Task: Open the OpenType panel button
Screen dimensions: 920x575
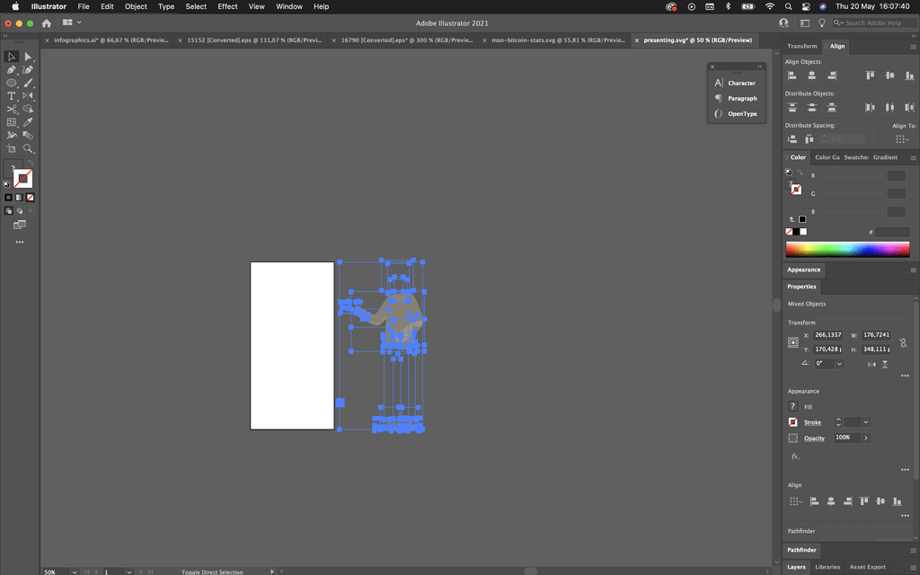Action: coord(737,114)
